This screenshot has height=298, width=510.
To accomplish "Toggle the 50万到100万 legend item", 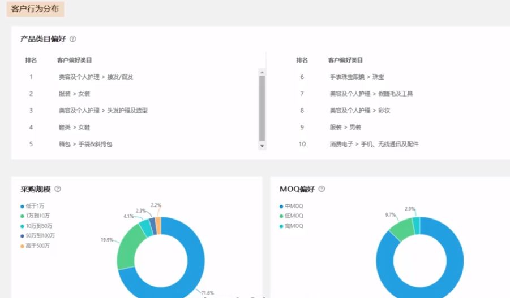I will [37, 236].
